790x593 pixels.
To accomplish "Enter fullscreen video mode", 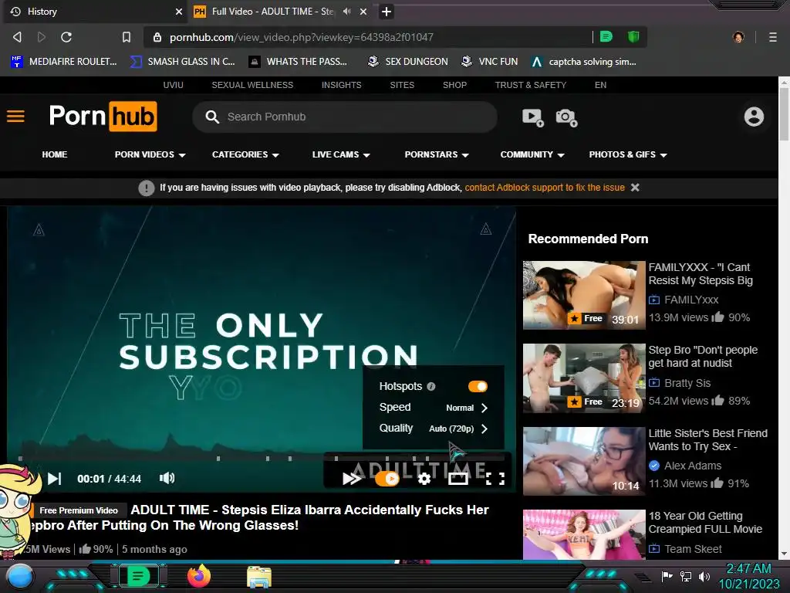I will coord(495,479).
